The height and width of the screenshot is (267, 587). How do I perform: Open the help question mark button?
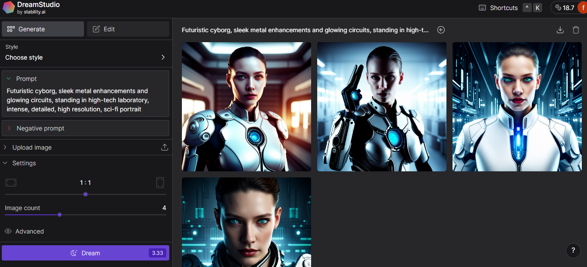pyautogui.click(x=573, y=250)
